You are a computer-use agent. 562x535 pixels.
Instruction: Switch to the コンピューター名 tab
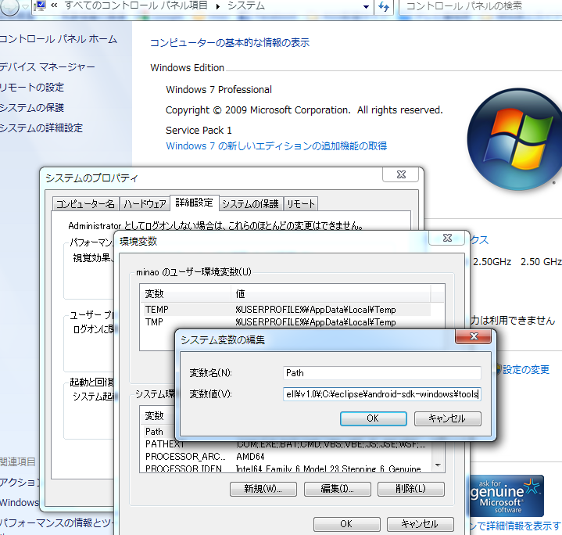[x=85, y=204]
